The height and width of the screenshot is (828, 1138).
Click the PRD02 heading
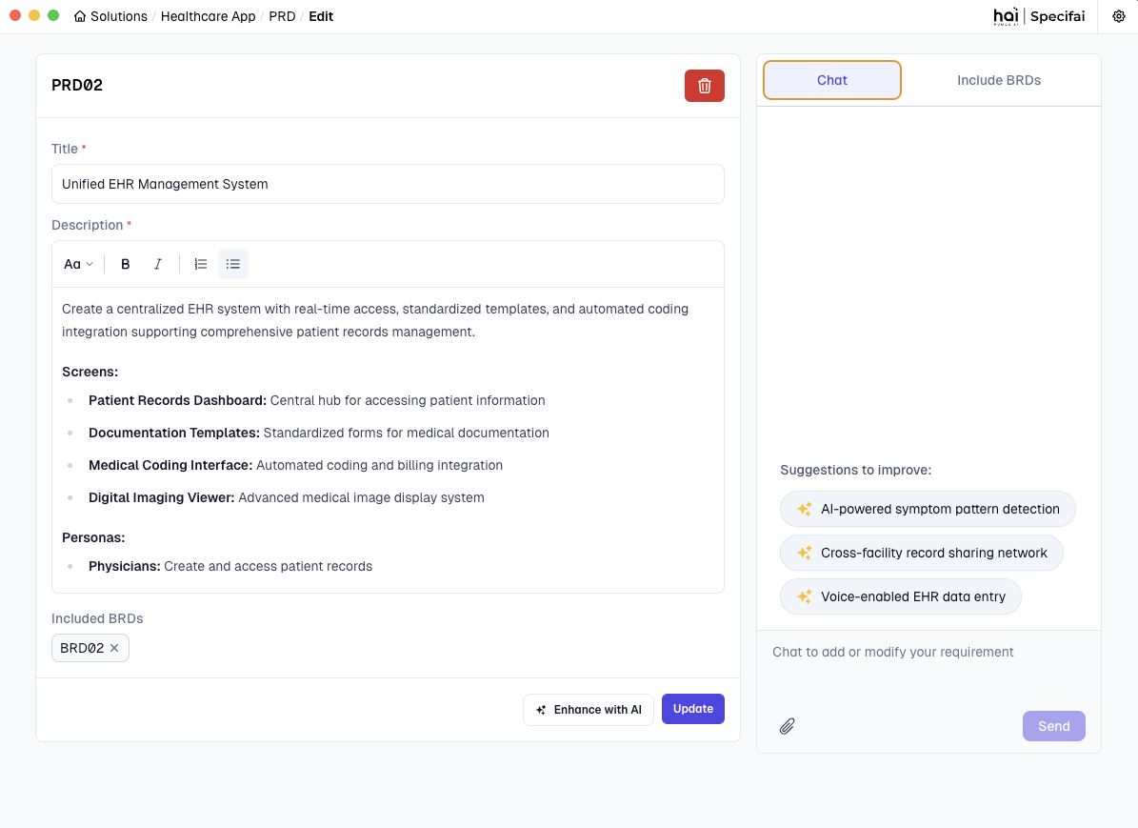coord(77,85)
